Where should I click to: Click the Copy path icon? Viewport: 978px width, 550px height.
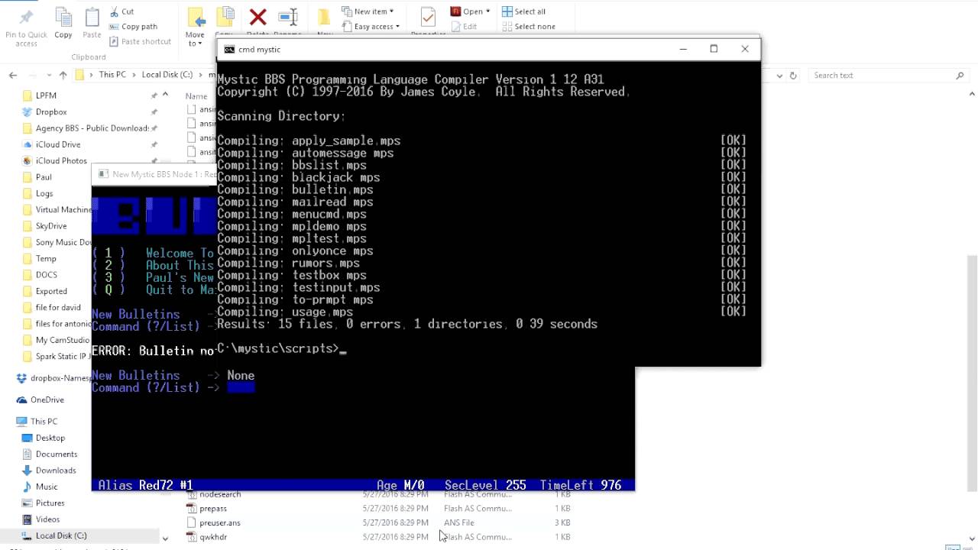[115, 27]
